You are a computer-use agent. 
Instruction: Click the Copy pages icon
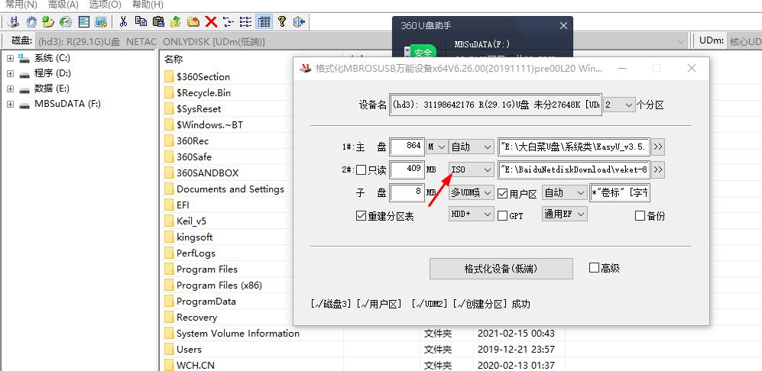(x=141, y=21)
